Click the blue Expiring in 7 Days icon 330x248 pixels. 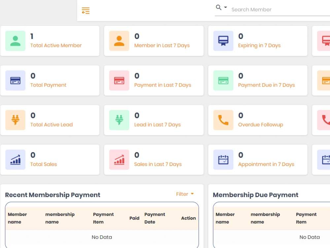(x=223, y=41)
